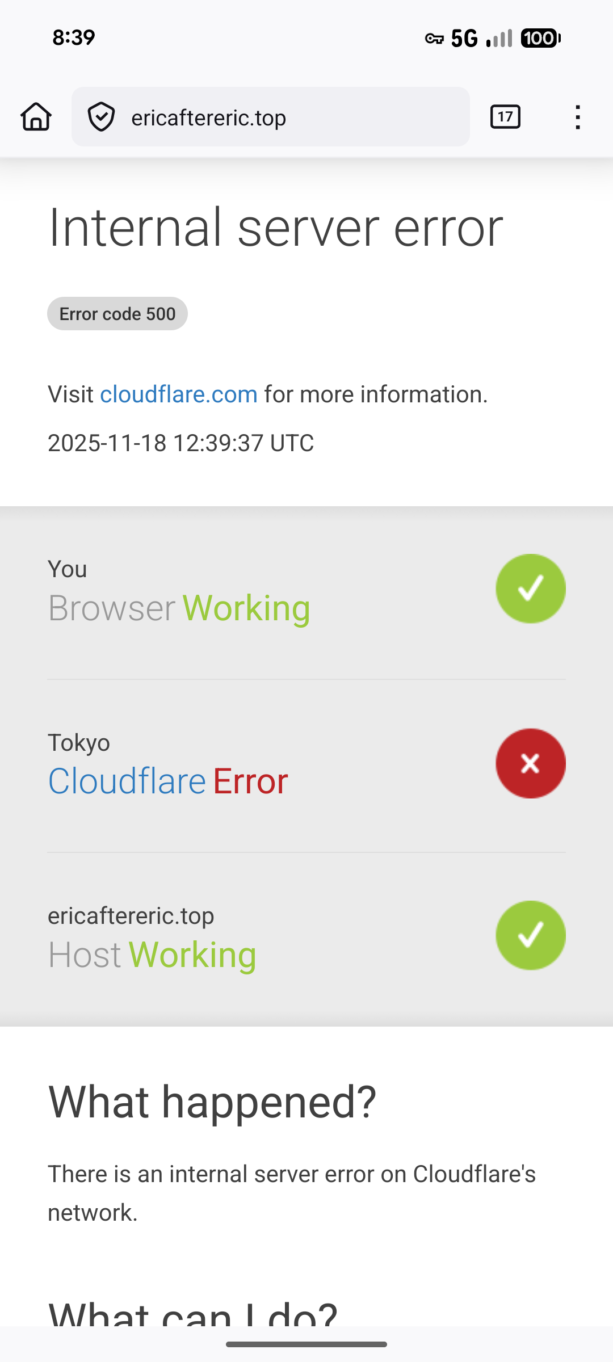Screen dimensions: 613x1362
Task: Tap the 5G signal indicator
Action: 464,39
